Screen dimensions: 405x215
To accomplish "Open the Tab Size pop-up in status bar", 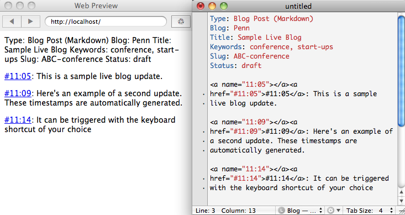I will (369, 211).
